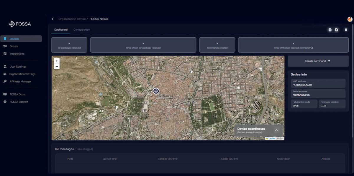Click the device marker on the map
Viewport: 354px width, 176px height.
coord(156,91)
